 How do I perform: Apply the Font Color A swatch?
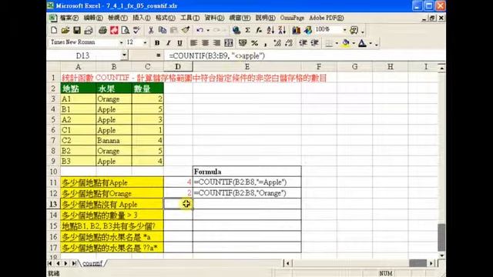click(363, 43)
